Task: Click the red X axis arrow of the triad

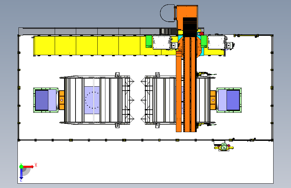Action: pyautogui.click(x=29, y=167)
